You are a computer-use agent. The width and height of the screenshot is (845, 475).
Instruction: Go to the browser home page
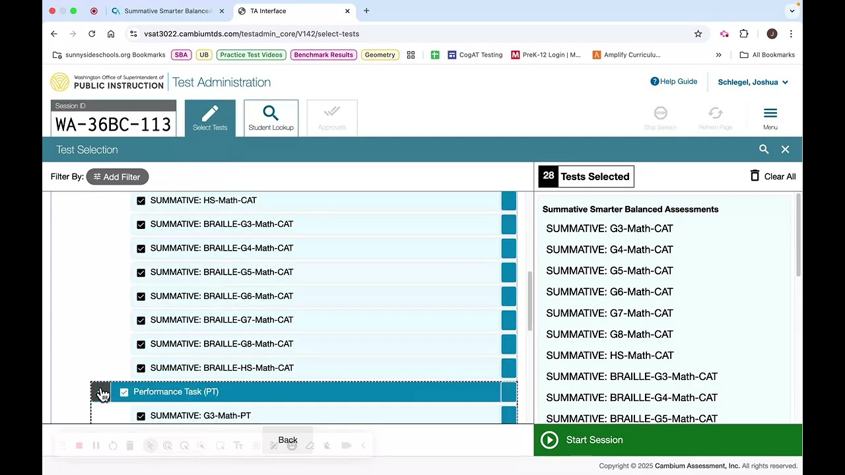(111, 34)
